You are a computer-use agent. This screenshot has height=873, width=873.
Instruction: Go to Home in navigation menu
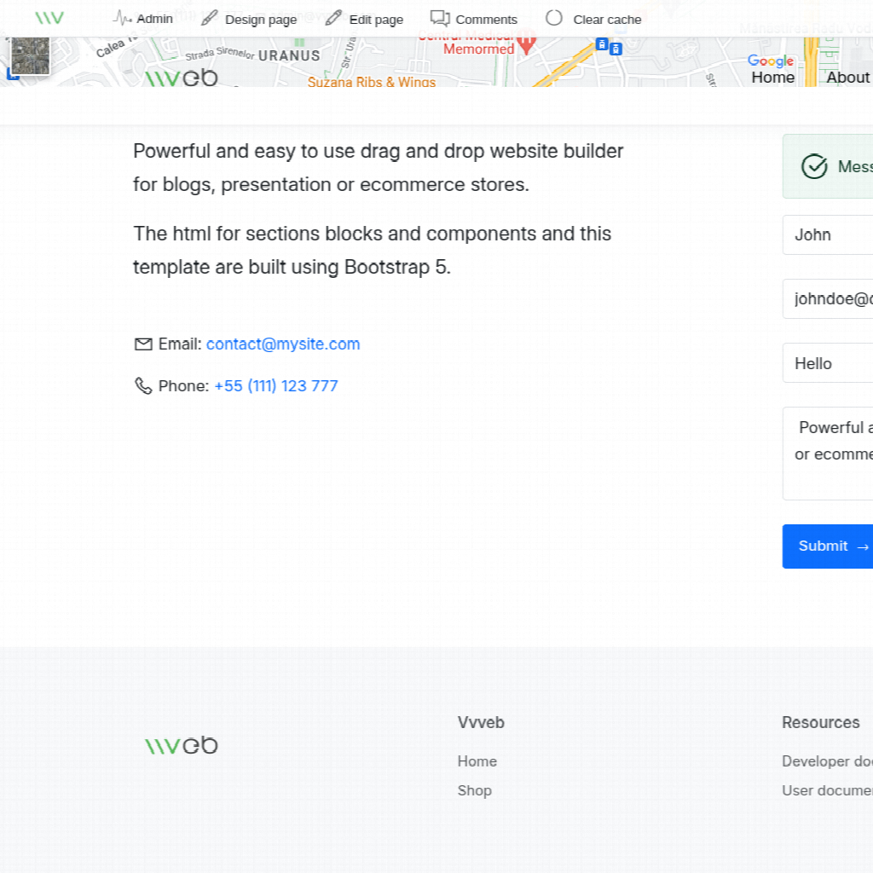pyautogui.click(x=772, y=78)
